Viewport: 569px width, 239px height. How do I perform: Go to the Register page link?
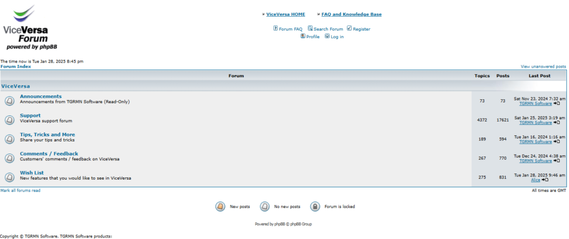[x=361, y=29]
